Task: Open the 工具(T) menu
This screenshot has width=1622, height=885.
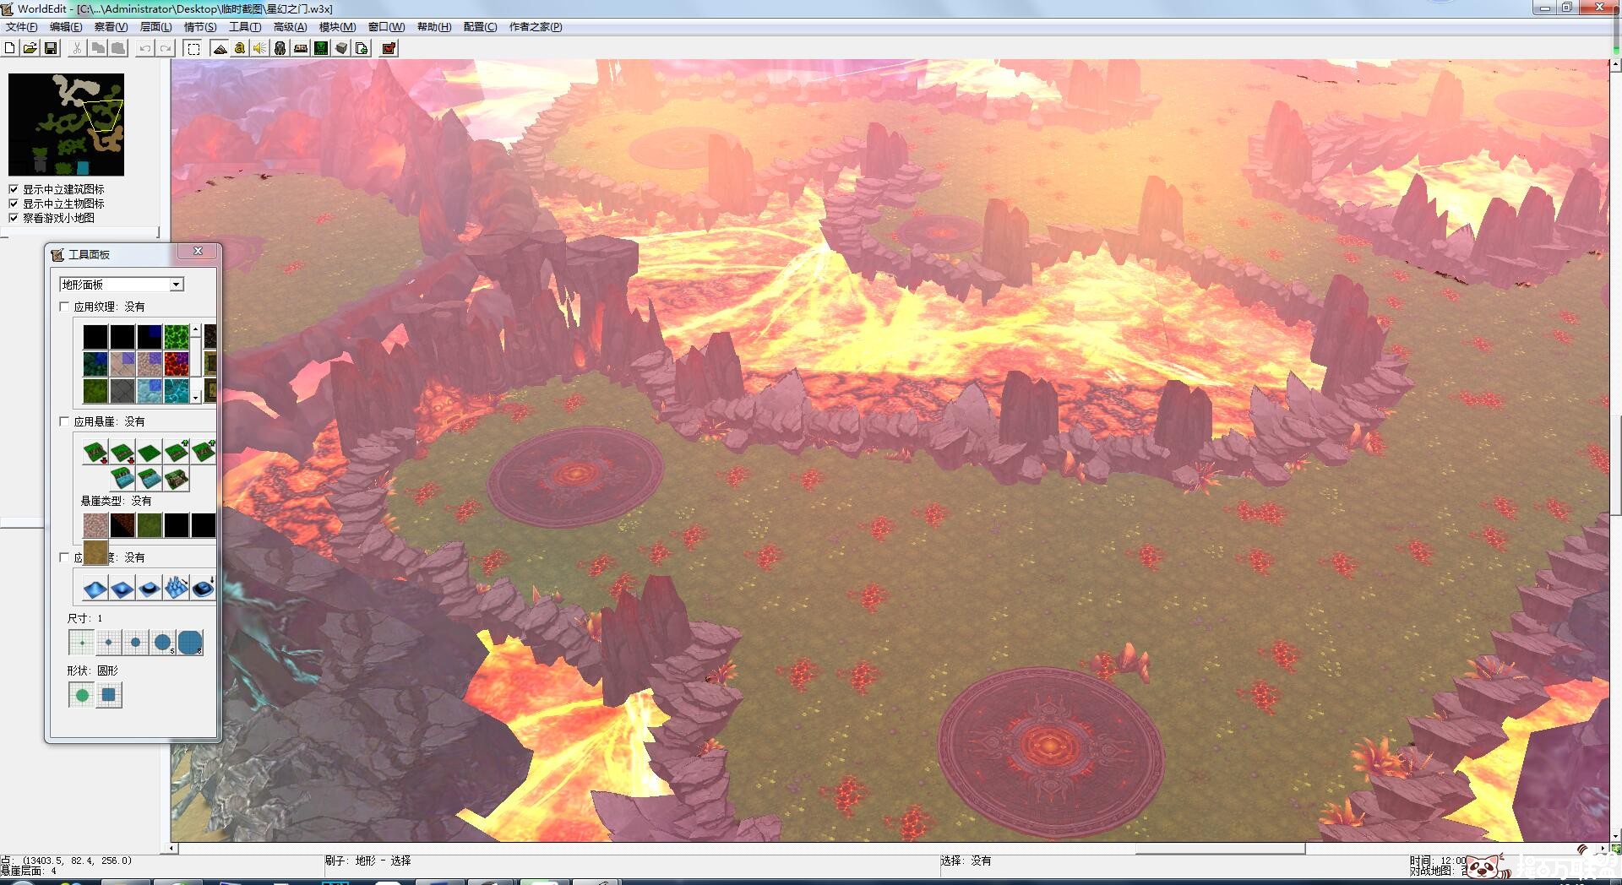Action: click(245, 27)
